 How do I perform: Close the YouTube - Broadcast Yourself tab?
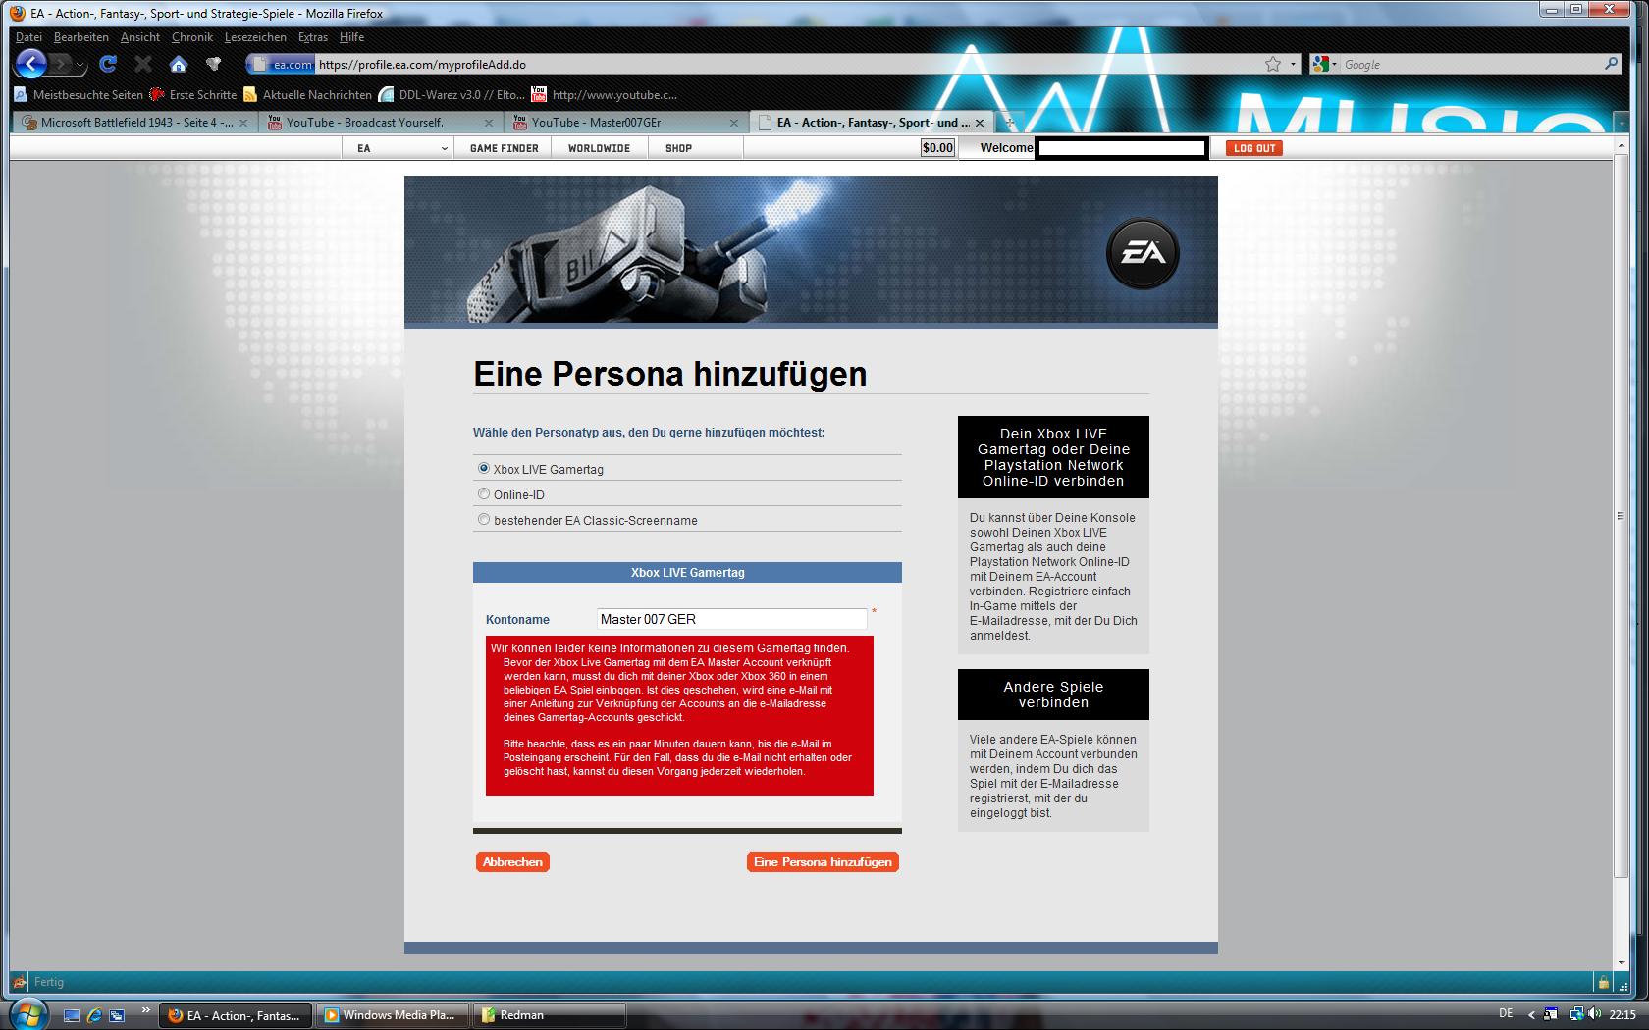[x=489, y=123]
